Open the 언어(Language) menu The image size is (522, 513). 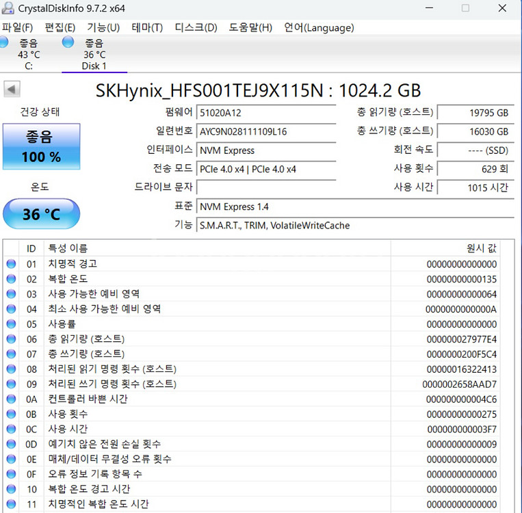click(x=319, y=27)
